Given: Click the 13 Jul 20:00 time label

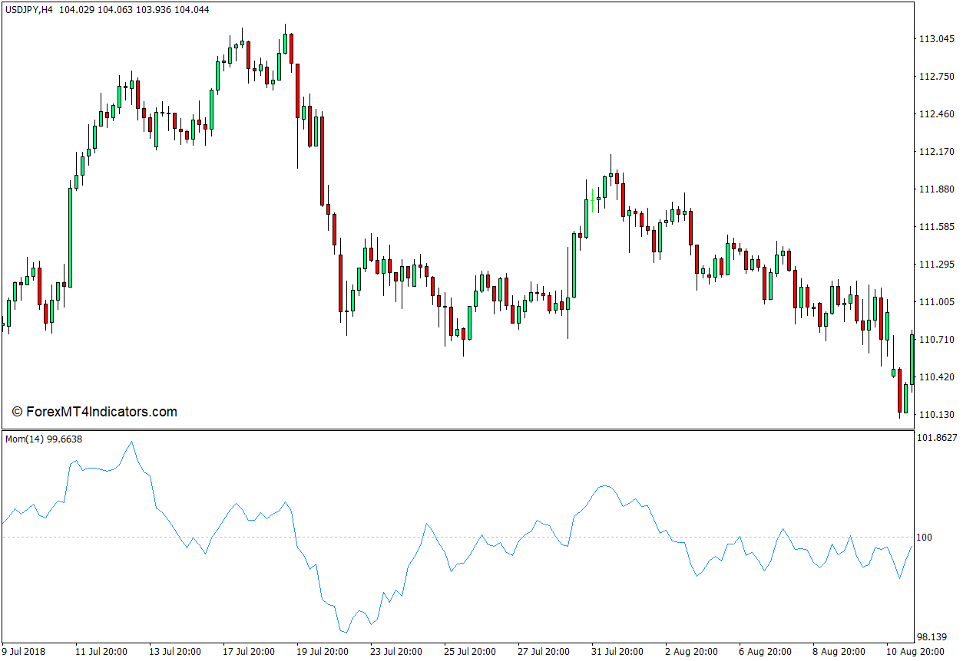Looking at the screenshot, I should (174, 652).
